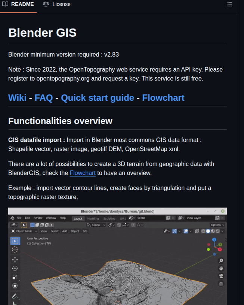Activate the Annotate pencil tool
Viewport: 244px width, 305px height.
[15, 296]
